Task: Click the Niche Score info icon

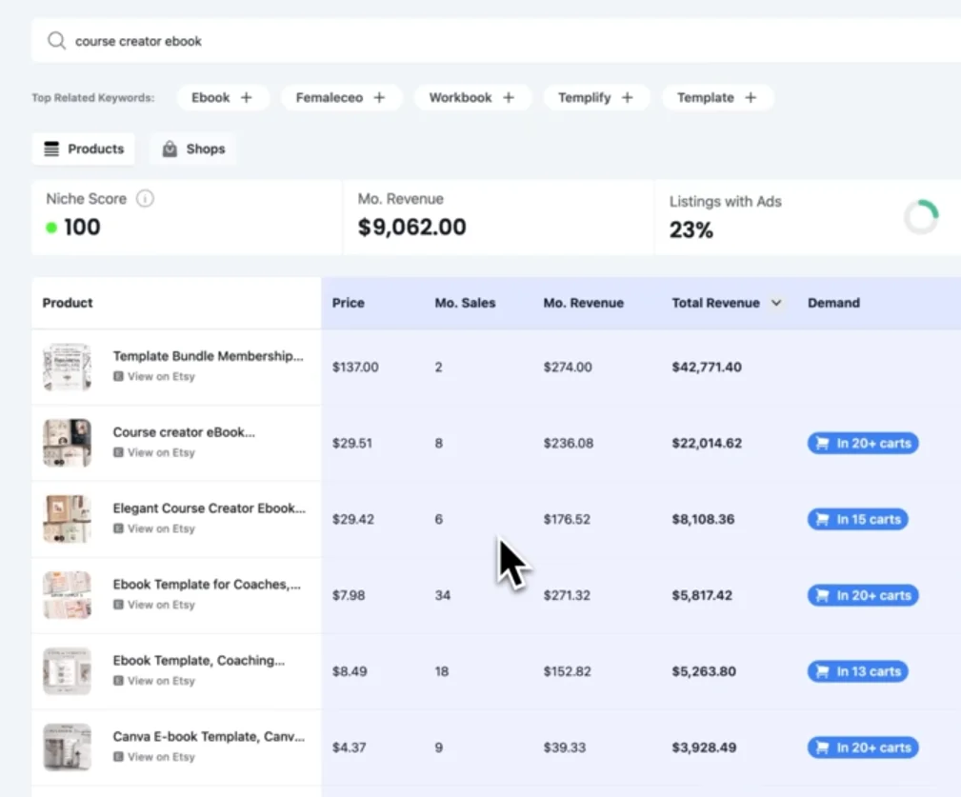Action: 145,199
